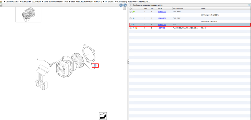This screenshot has width=251, height=120.
Task: Toggle the selection circle in the FLANGE BOLT row
Action: tap(131, 28)
